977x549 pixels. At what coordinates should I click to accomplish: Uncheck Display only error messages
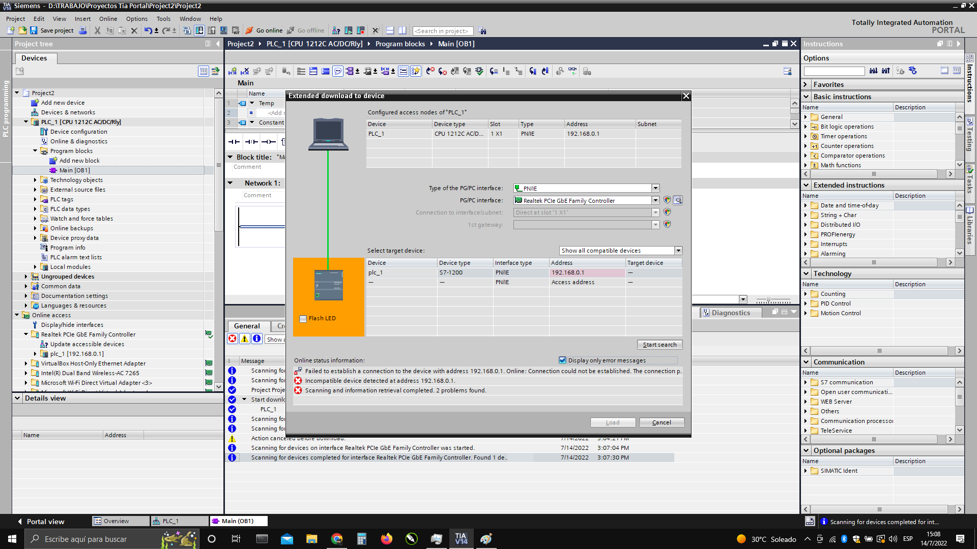[x=562, y=360]
